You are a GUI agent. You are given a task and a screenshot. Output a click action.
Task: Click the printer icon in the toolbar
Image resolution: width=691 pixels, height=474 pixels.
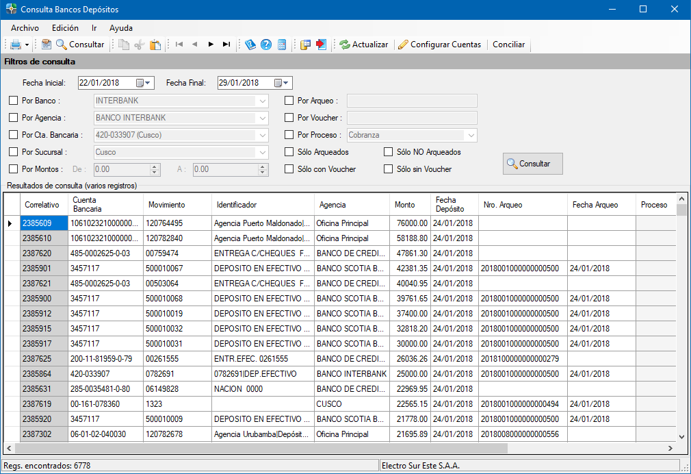point(15,45)
